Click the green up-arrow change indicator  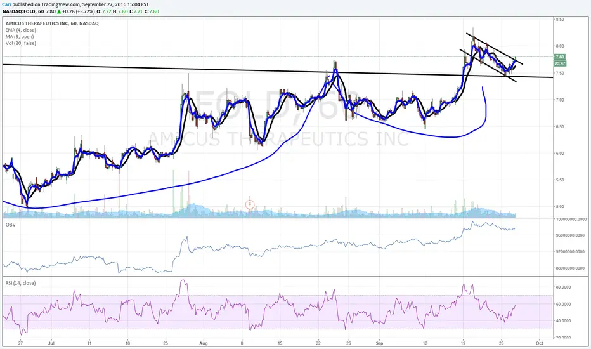tap(59, 11)
